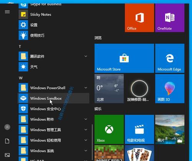Click the app list vertical scrollbar

(92, 142)
